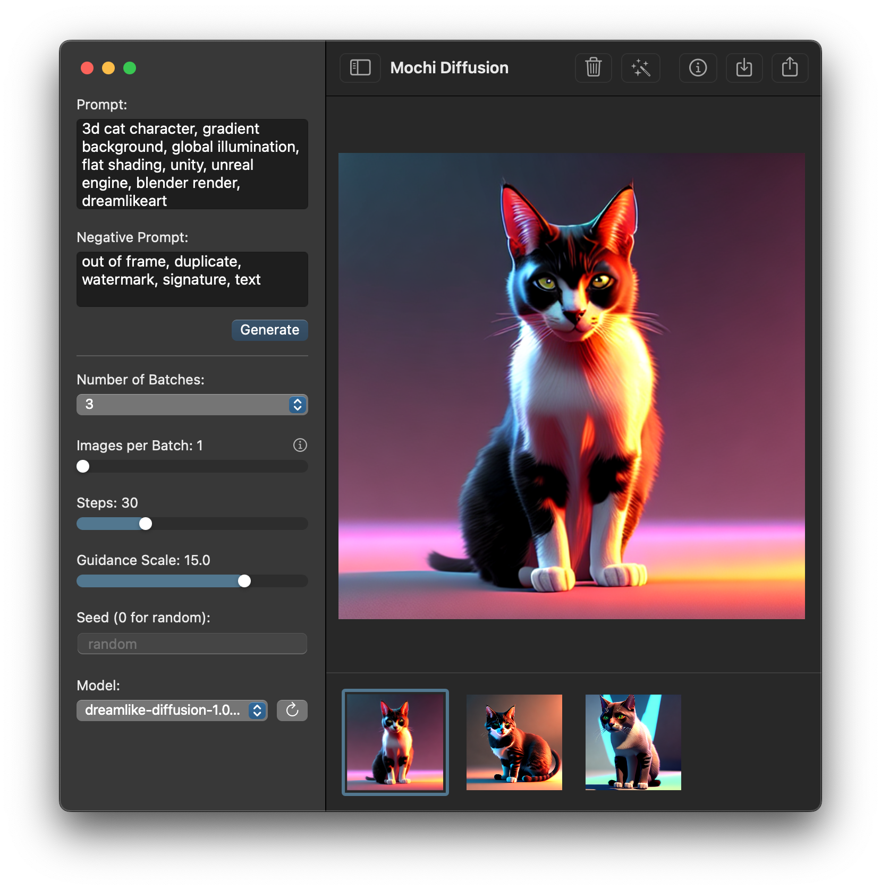Click the 'Guidance Scale: 15.0' label
The image size is (881, 890).
[143, 560]
